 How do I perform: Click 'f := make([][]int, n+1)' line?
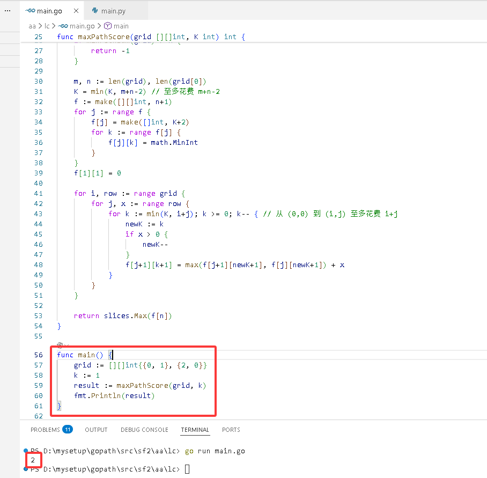[123, 102]
